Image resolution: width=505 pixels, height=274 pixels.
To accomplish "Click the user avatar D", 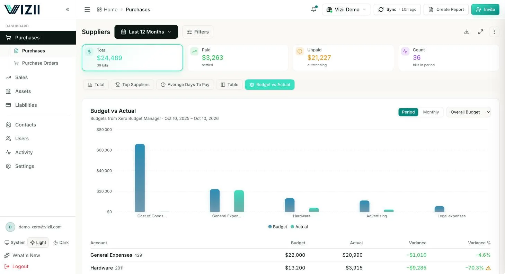I will 10,227.
